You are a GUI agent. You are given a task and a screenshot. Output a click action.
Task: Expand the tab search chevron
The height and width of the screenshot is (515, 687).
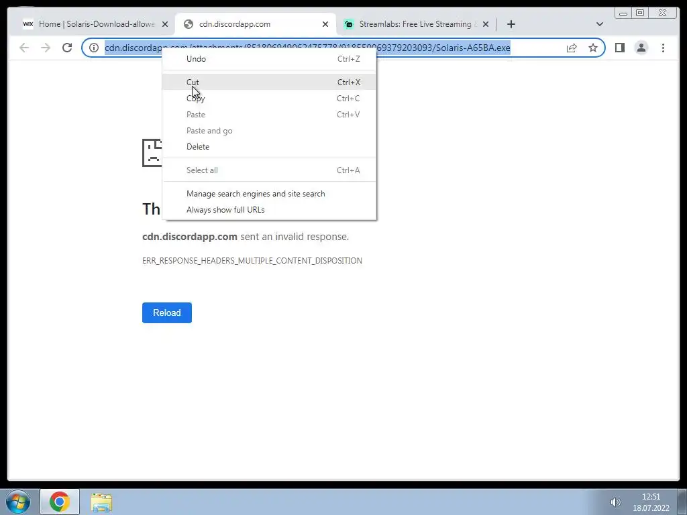(599, 24)
